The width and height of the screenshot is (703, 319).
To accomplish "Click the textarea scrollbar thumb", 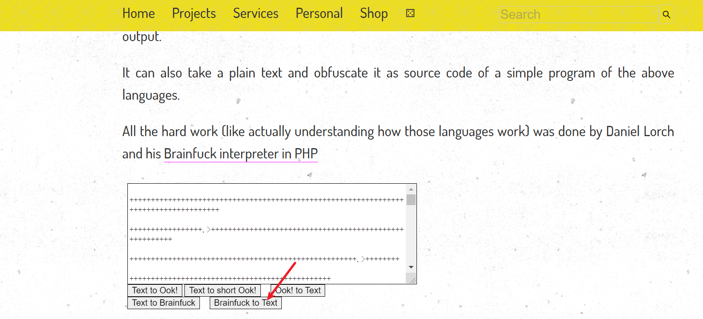I will coord(411,200).
